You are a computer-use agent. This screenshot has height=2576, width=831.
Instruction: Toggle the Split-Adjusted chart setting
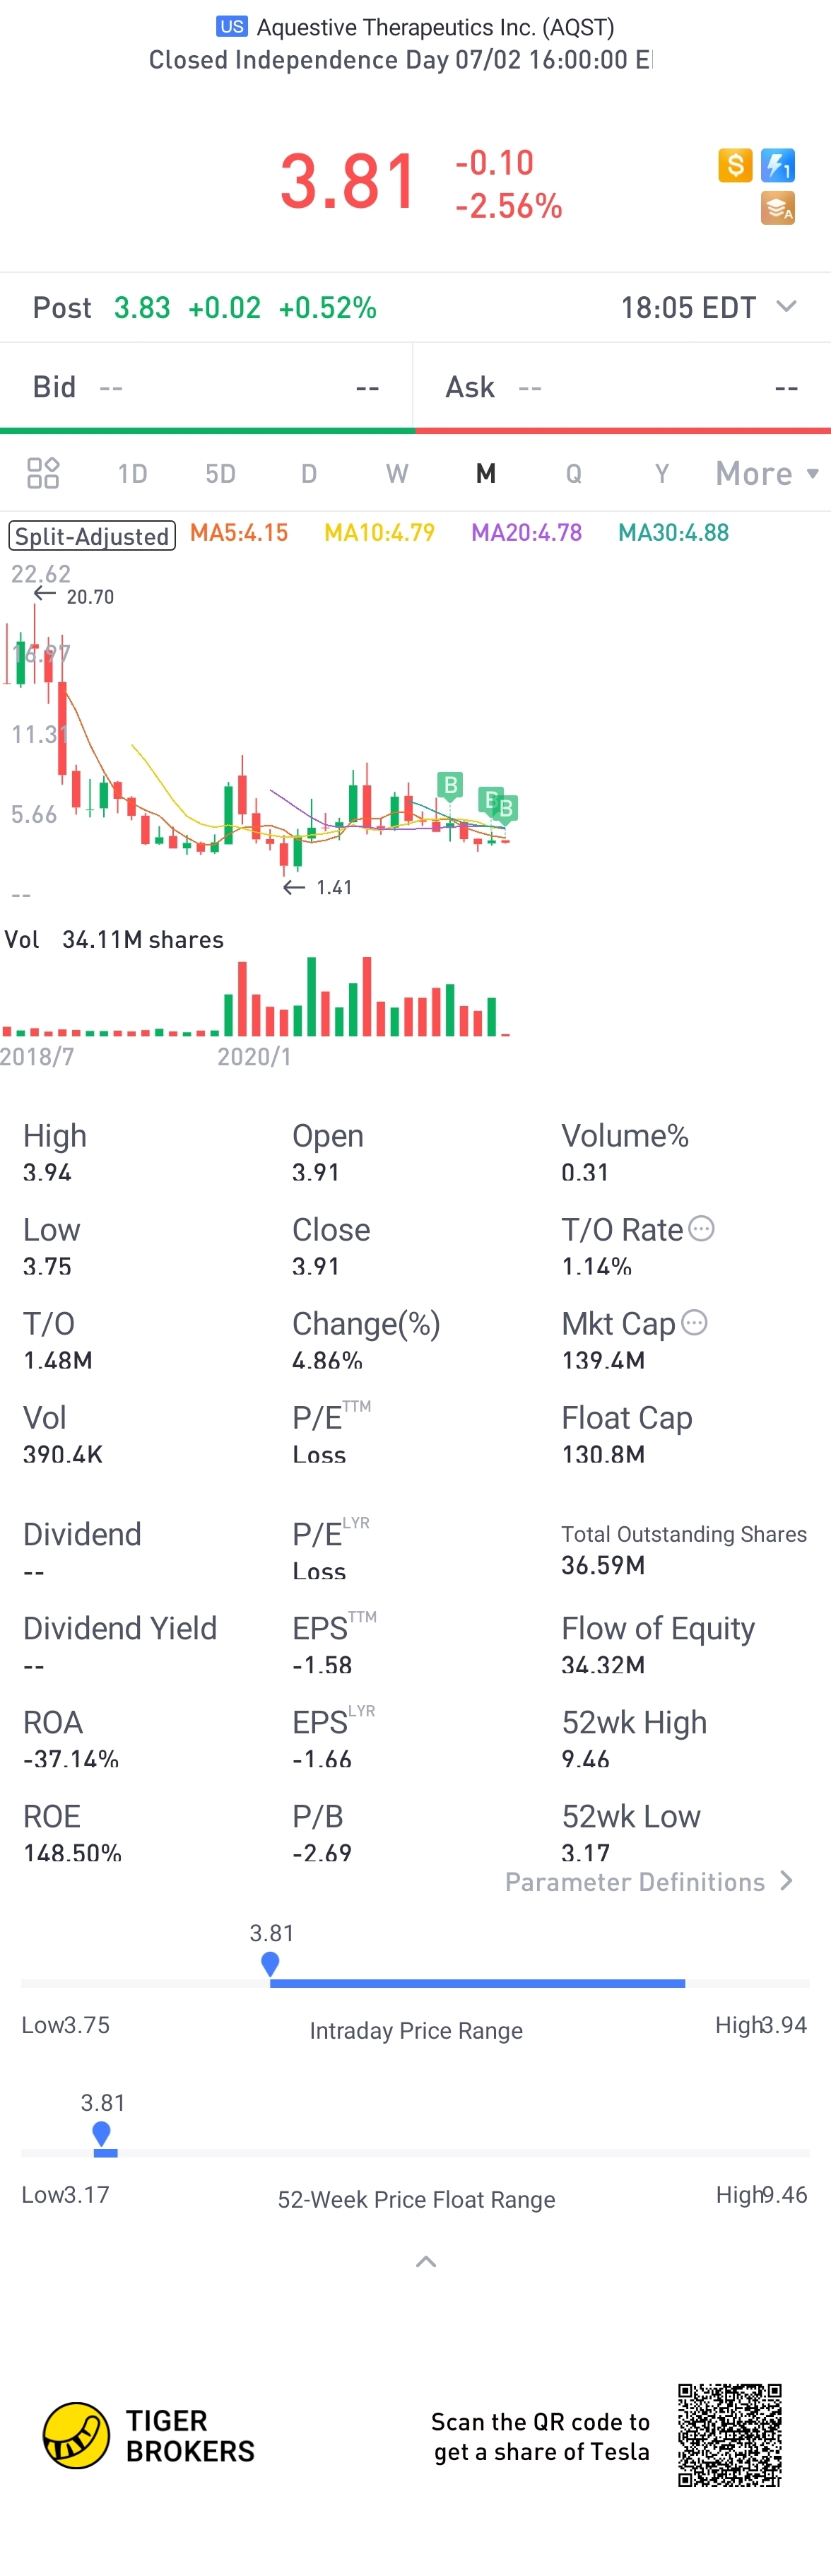coord(92,536)
